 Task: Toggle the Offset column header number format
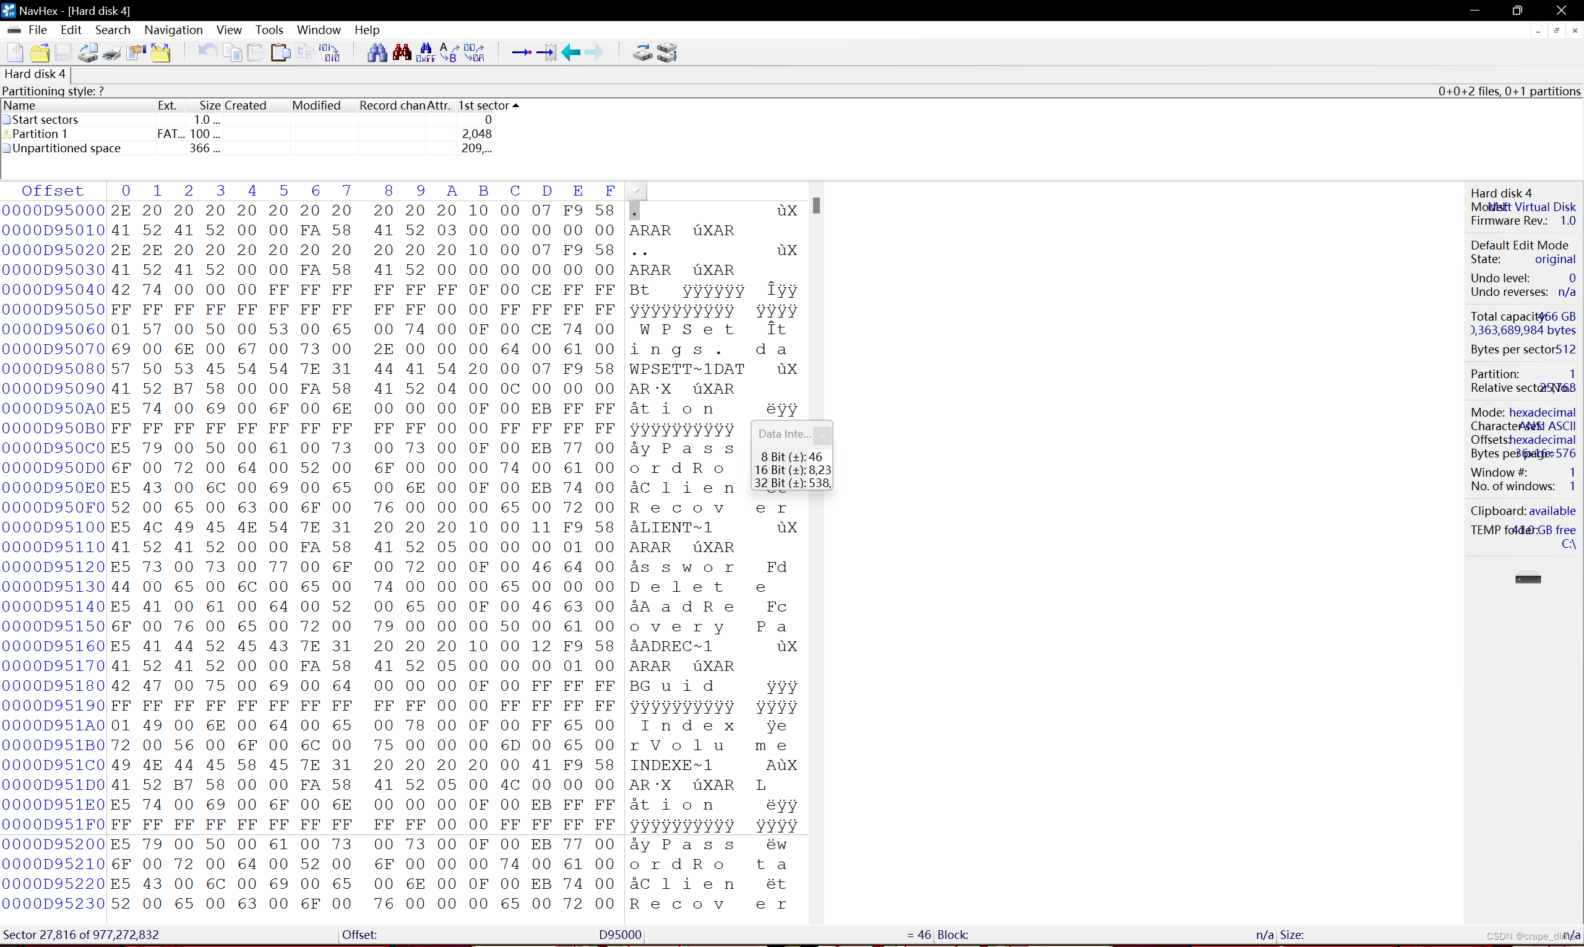point(53,191)
